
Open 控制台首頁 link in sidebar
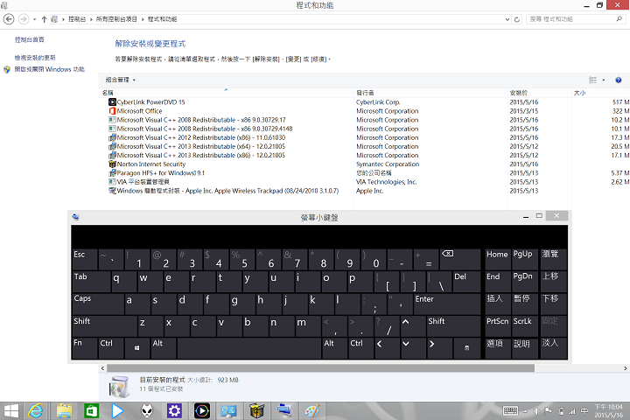(30, 39)
